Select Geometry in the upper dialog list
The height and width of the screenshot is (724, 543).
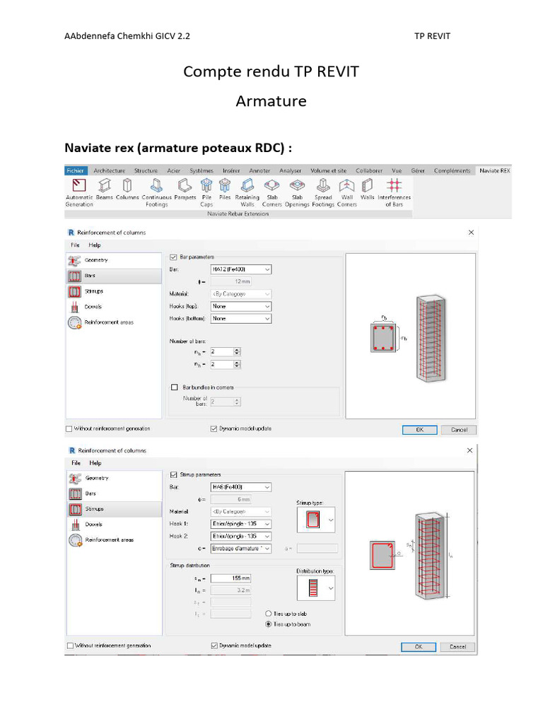114,260
